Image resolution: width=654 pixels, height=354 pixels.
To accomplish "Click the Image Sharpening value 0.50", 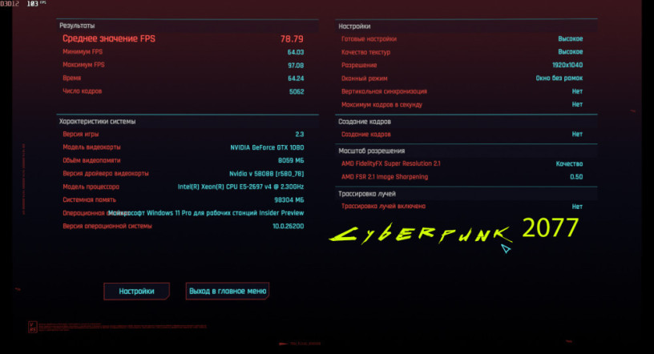I will (x=576, y=177).
